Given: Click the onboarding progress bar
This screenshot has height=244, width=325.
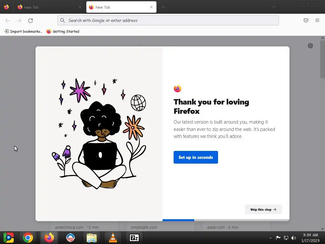Looking at the screenshot, I should pyautogui.click(x=226, y=220).
